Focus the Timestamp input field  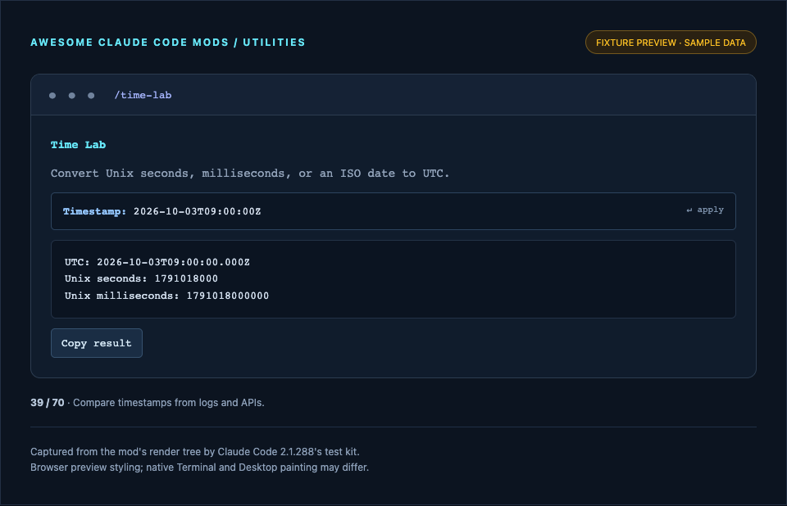393,211
